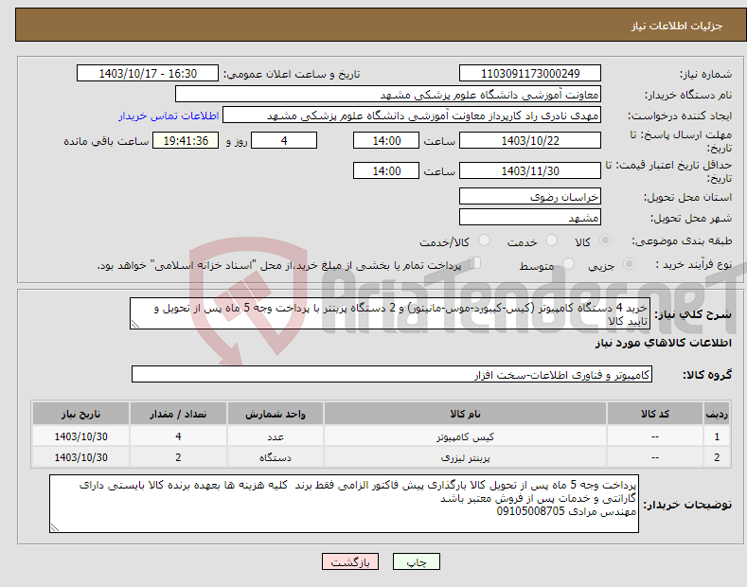Click the دستگاه unit cell
747x587 pixels.
click(x=276, y=457)
